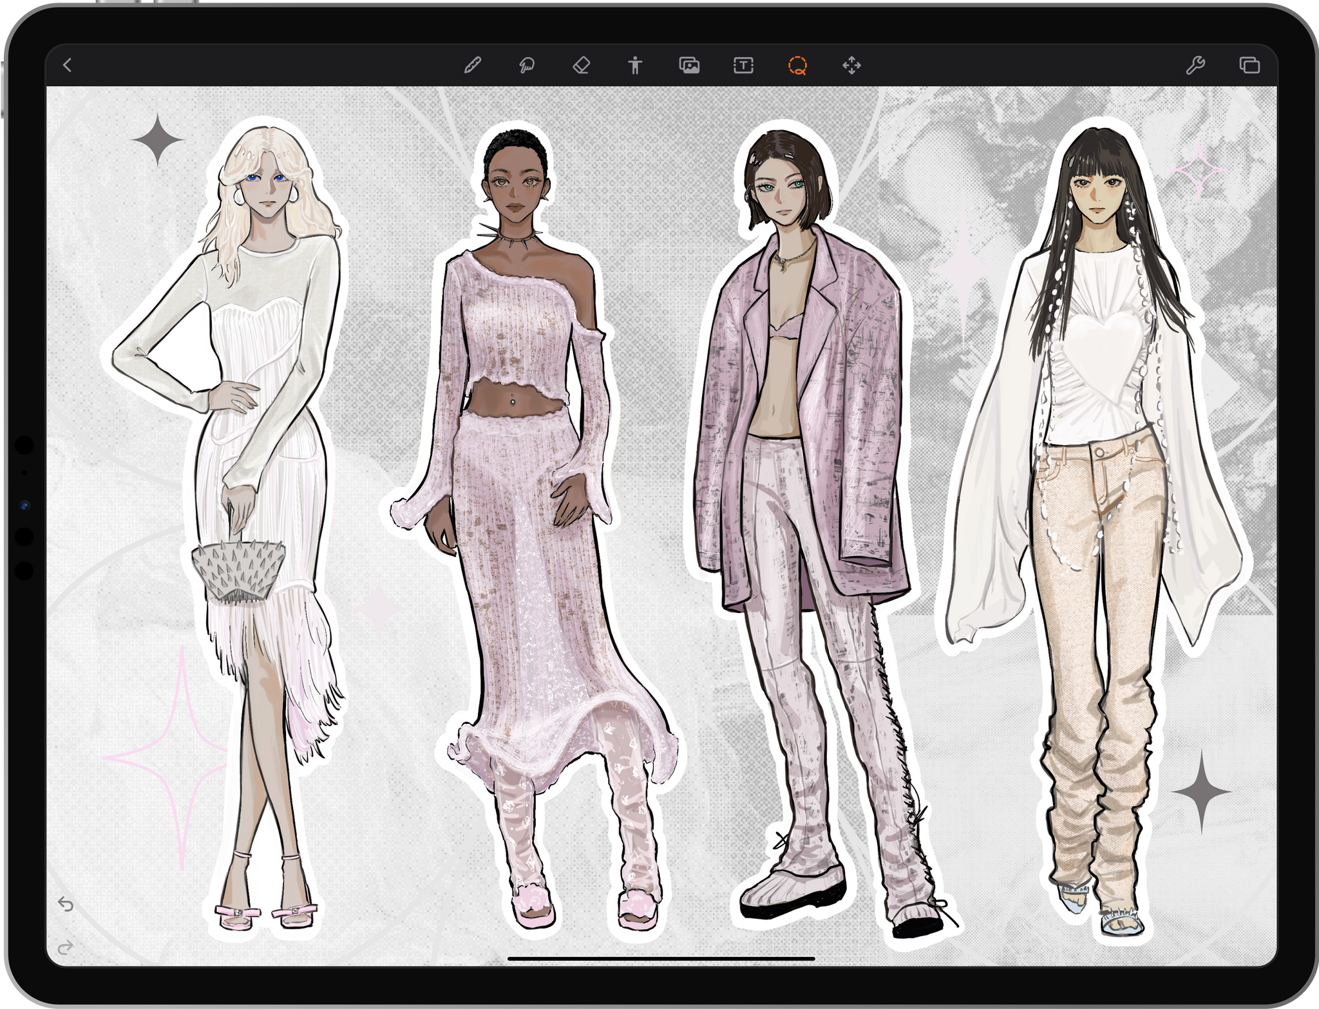Go back with the top-left arrow

pyautogui.click(x=68, y=65)
